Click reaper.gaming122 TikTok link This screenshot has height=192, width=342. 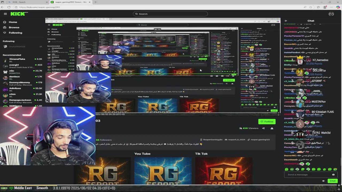tap(259, 140)
